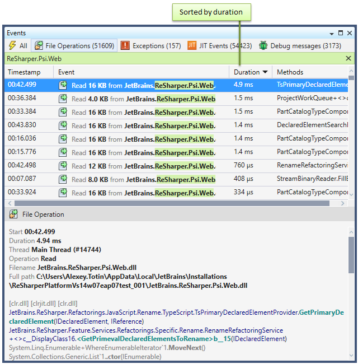The image size is (358, 364).
Task: Click the lightning bolt All icon
Action: click(x=12, y=45)
